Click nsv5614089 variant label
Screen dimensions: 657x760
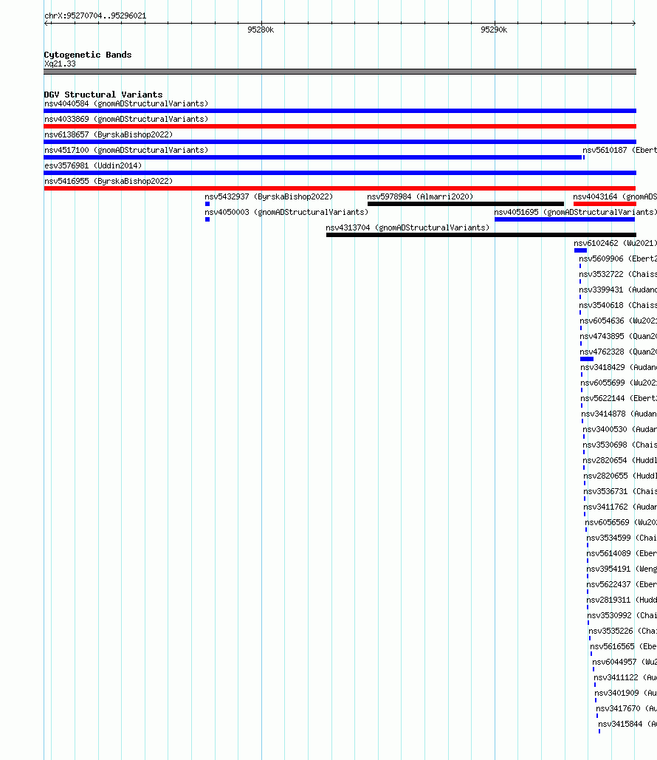[622, 553]
